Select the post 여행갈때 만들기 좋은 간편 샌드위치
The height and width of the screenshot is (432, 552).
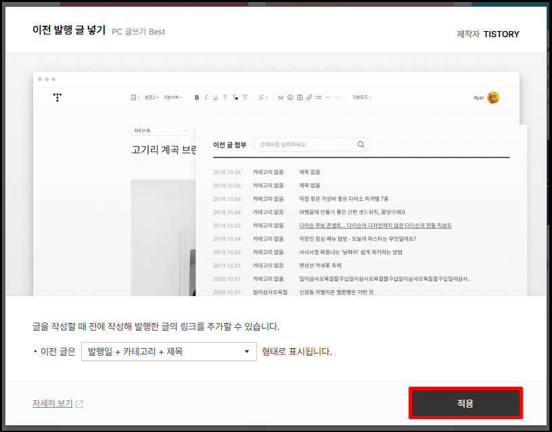point(352,212)
